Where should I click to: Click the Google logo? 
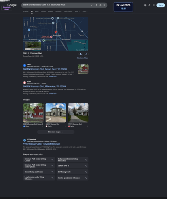[x=12, y=5]
